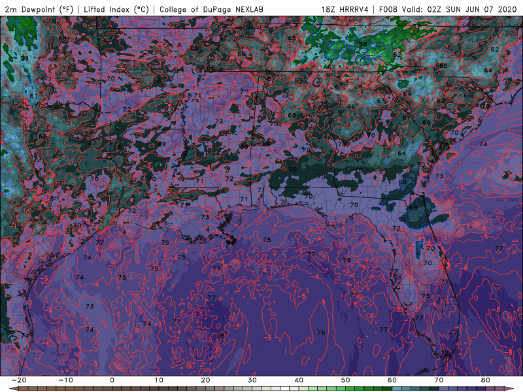Click the 'Lifted Index (°C)' title label
523x392 pixels.
[116, 9]
